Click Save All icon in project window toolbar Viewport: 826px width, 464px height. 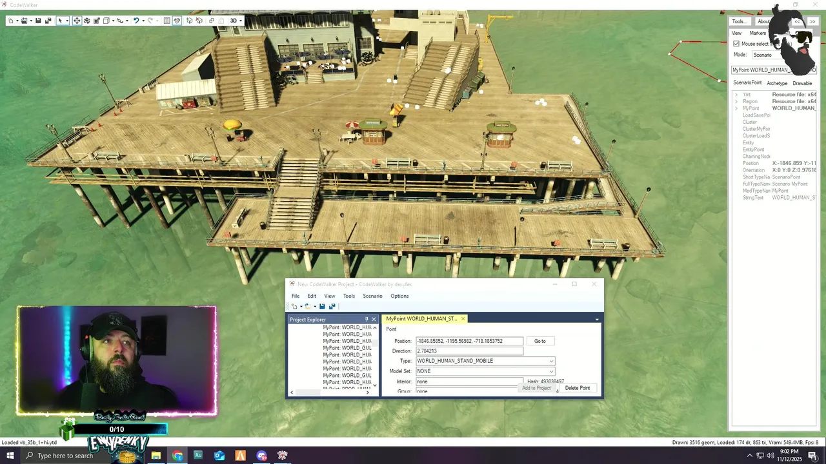pos(332,306)
